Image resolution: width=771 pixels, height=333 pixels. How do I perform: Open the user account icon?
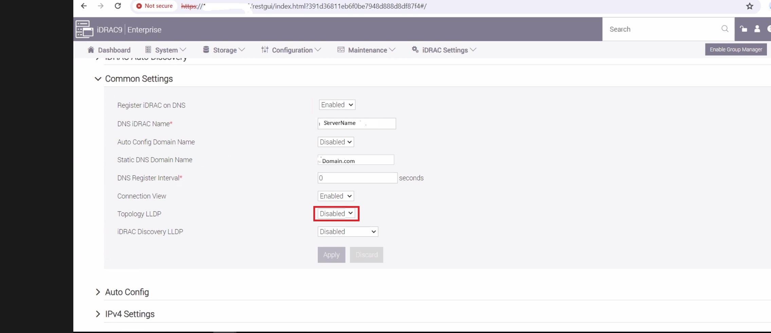pyautogui.click(x=757, y=29)
